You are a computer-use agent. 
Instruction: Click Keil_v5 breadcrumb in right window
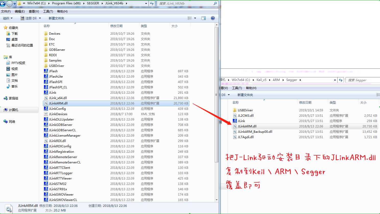(261, 80)
